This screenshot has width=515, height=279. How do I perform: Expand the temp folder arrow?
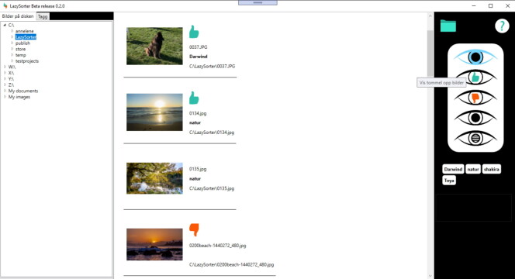click(12, 55)
